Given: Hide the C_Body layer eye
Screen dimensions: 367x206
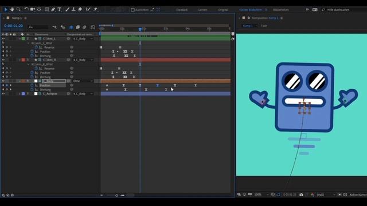Looking at the screenshot, I should (x=3, y=81).
